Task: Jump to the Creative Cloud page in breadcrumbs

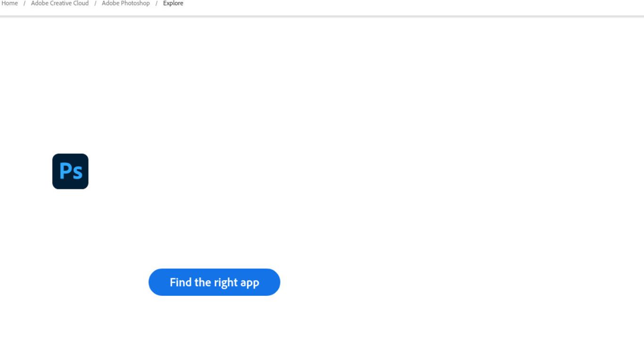Action: pos(60,3)
